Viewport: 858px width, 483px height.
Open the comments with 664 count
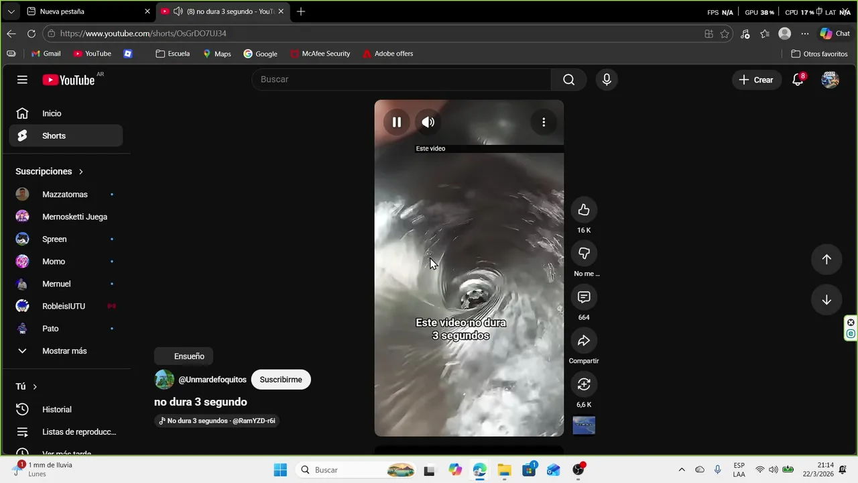(x=584, y=297)
